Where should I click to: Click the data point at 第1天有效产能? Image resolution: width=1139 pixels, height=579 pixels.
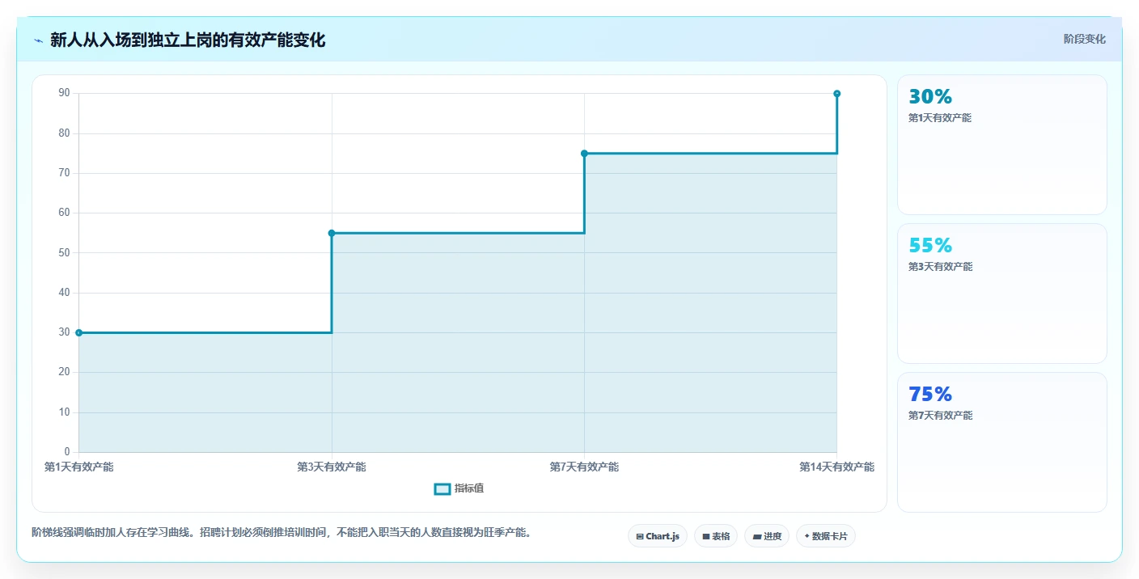[79, 332]
